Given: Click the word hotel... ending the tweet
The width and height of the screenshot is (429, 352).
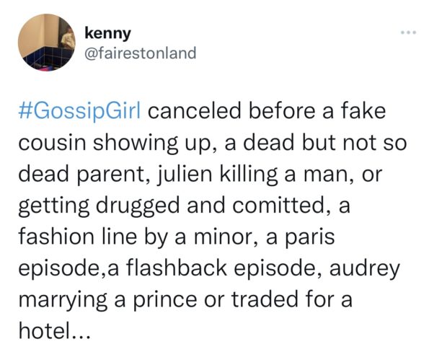Looking at the screenshot, I should point(54,331).
